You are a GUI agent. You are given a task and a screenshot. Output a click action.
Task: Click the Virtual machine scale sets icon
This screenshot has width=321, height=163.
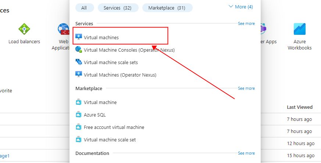pos(79,62)
